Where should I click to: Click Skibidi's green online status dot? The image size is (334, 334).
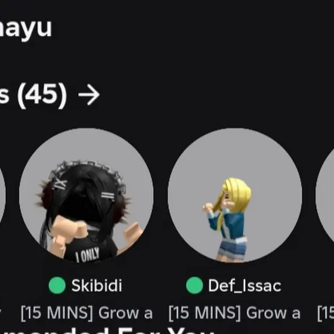[57, 286]
